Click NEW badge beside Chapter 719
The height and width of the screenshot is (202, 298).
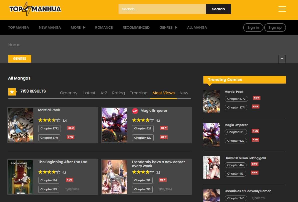[x=163, y=180]
